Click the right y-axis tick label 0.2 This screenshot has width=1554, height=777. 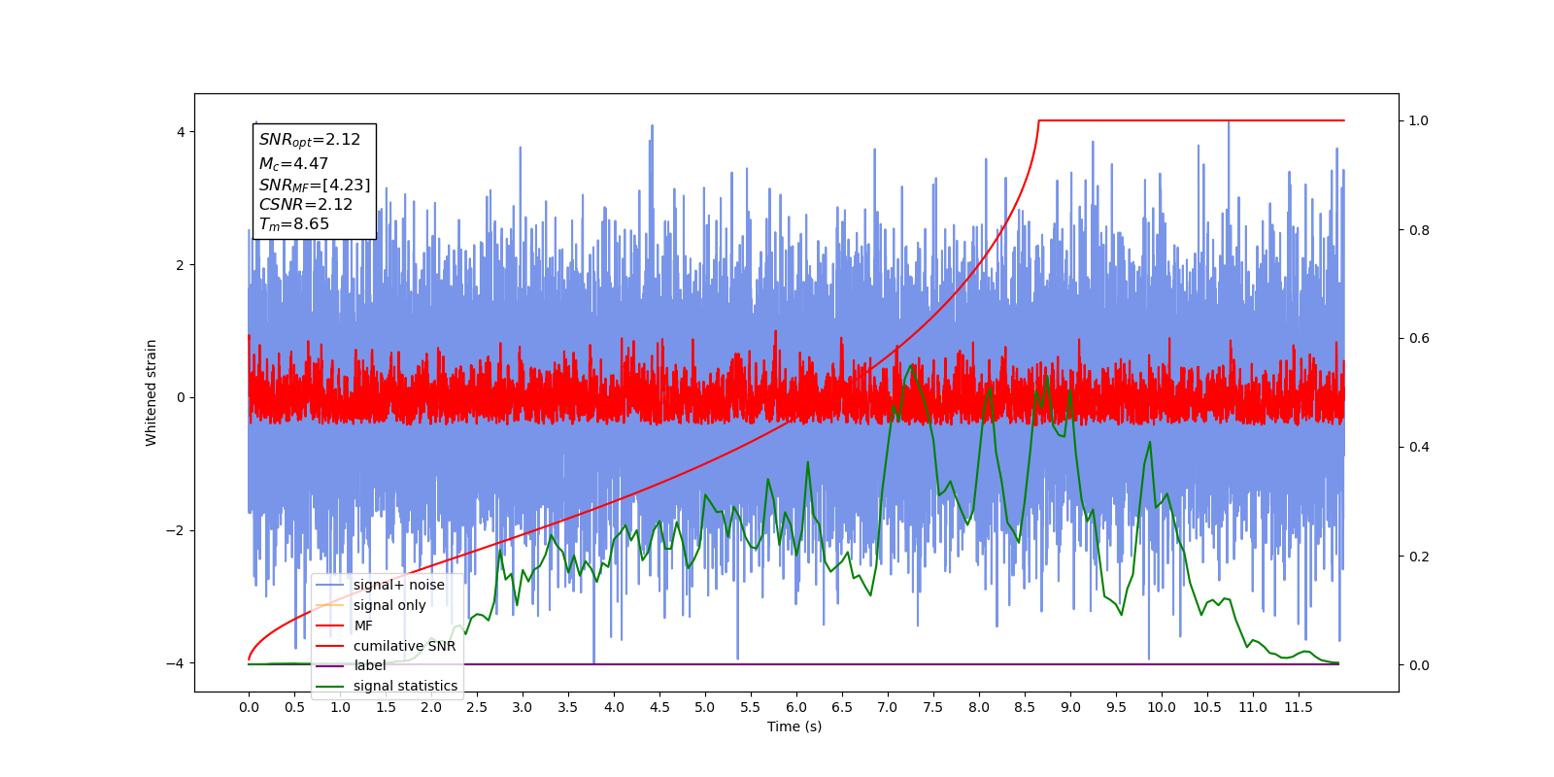pos(1419,557)
